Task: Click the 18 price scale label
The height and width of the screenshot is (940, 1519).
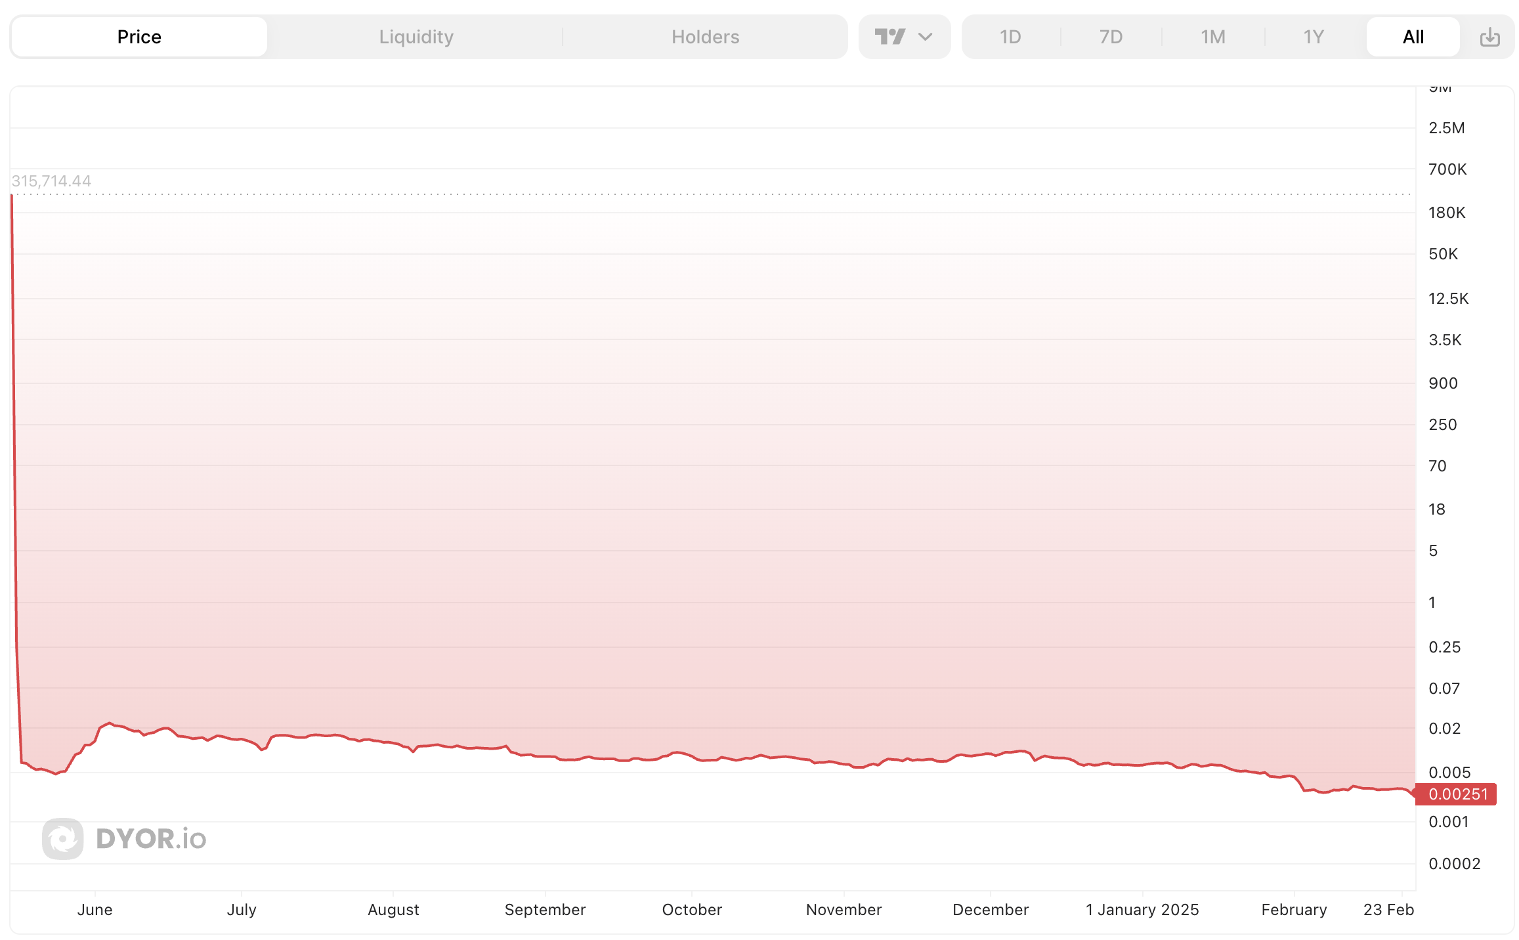Action: click(x=1436, y=509)
